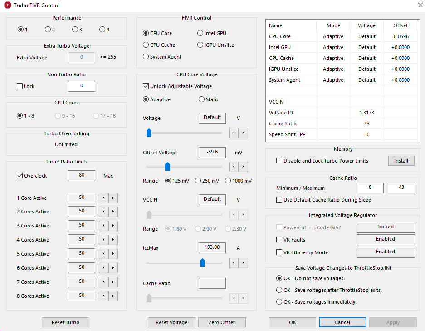Check the Non Turbo Ratio Lock box
425x331 pixels.
click(x=20, y=86)
